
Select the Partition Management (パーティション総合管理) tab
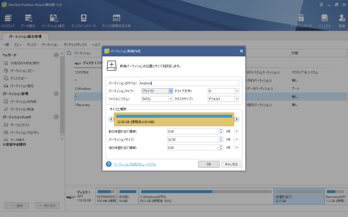(25, 37)
